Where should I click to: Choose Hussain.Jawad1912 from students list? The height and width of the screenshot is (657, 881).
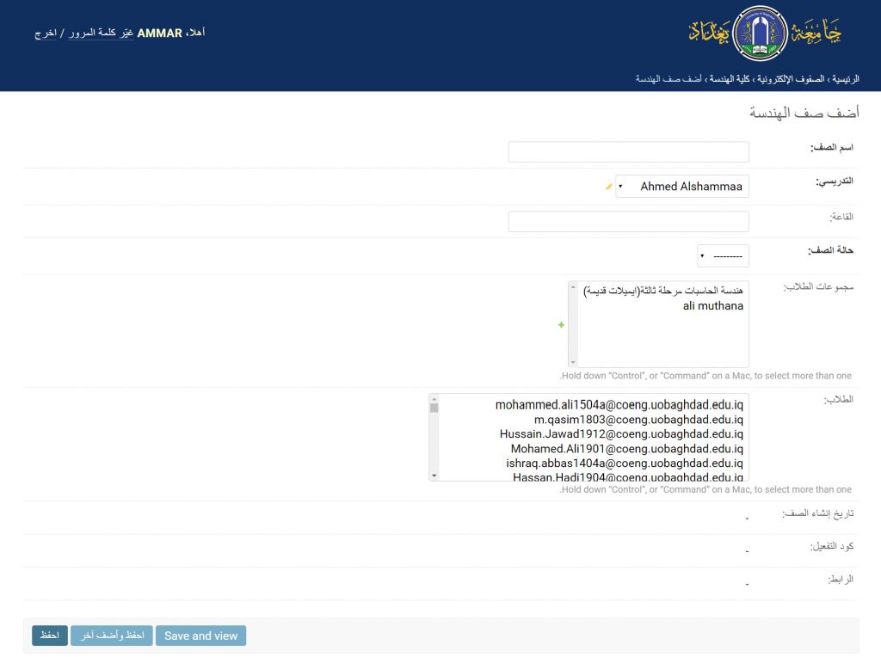point(620,434)
